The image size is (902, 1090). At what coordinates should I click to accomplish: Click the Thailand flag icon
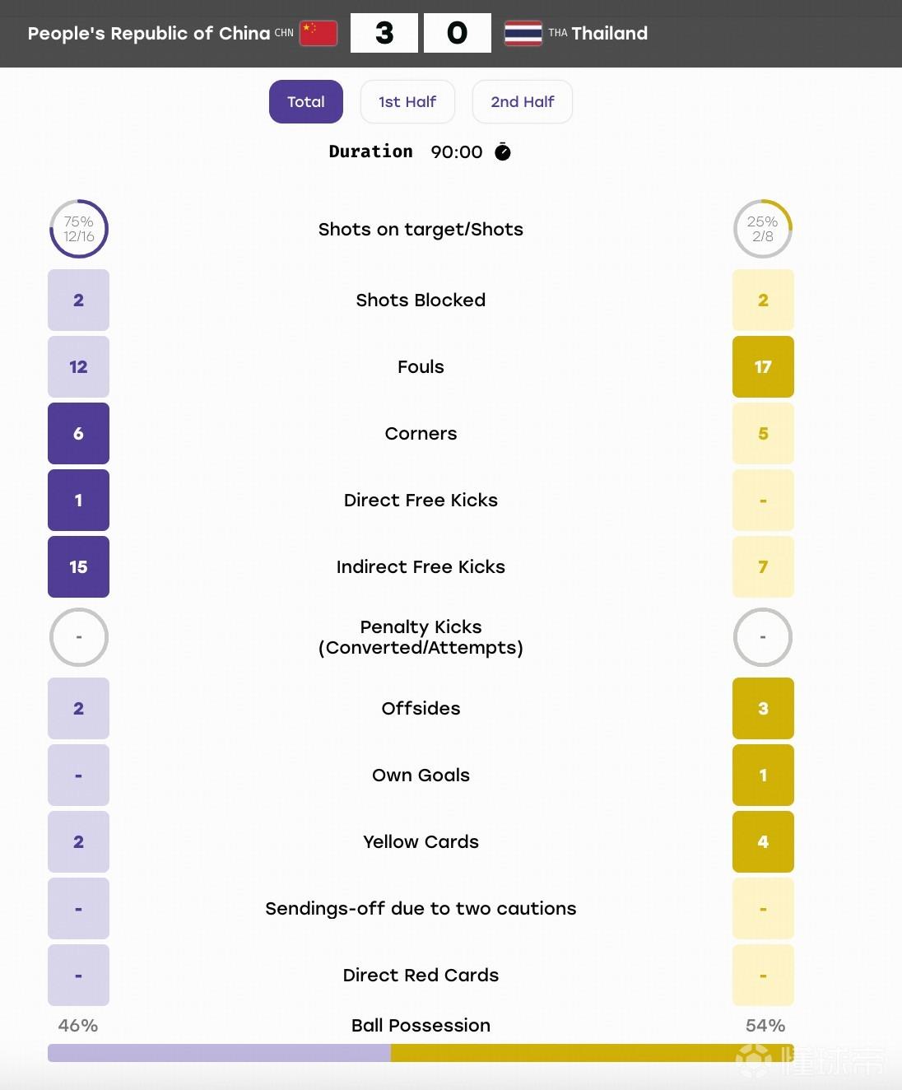pyautogui.click(x=523, y=33)
